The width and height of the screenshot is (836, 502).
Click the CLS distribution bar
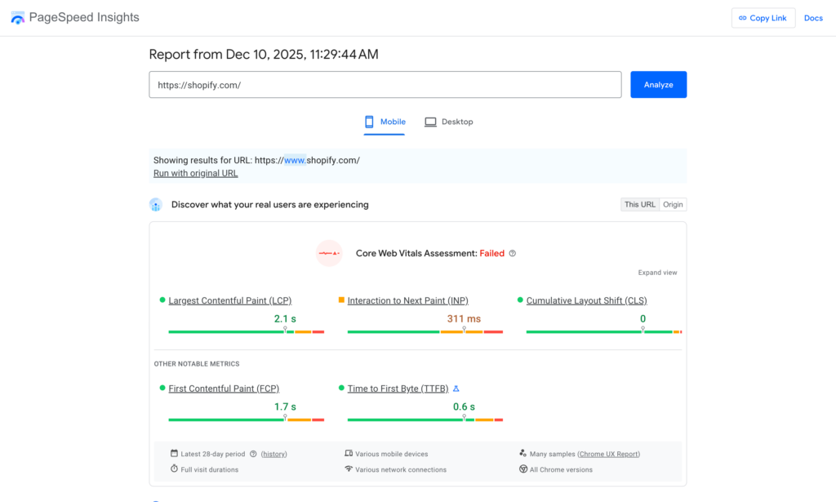click(604, 332)
